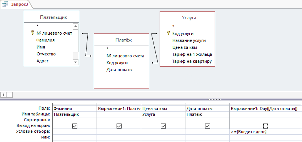
Task: Click the scrollbar thumb in Плательщик field list
Action: click(75, 41)
